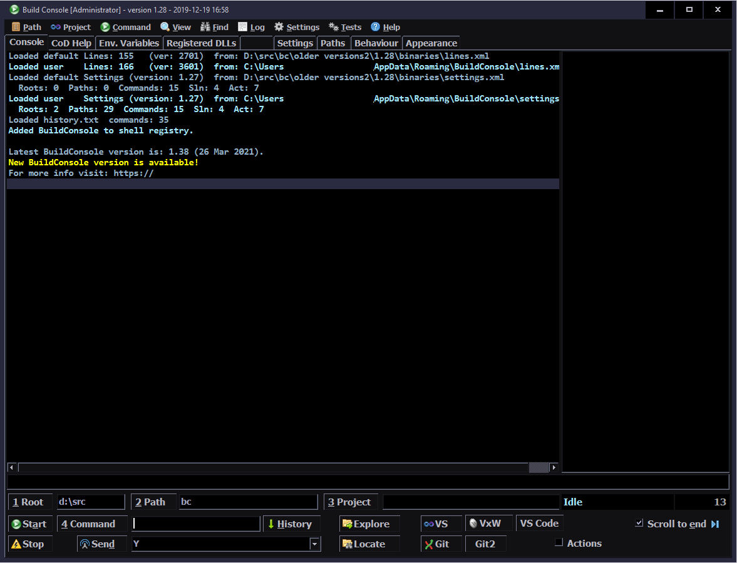Toggle the Scroll to end checkbox

click(639, 523)
